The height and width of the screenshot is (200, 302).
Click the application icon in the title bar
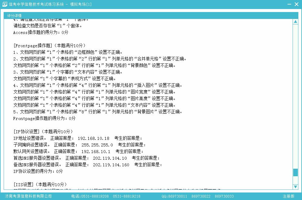5,4
